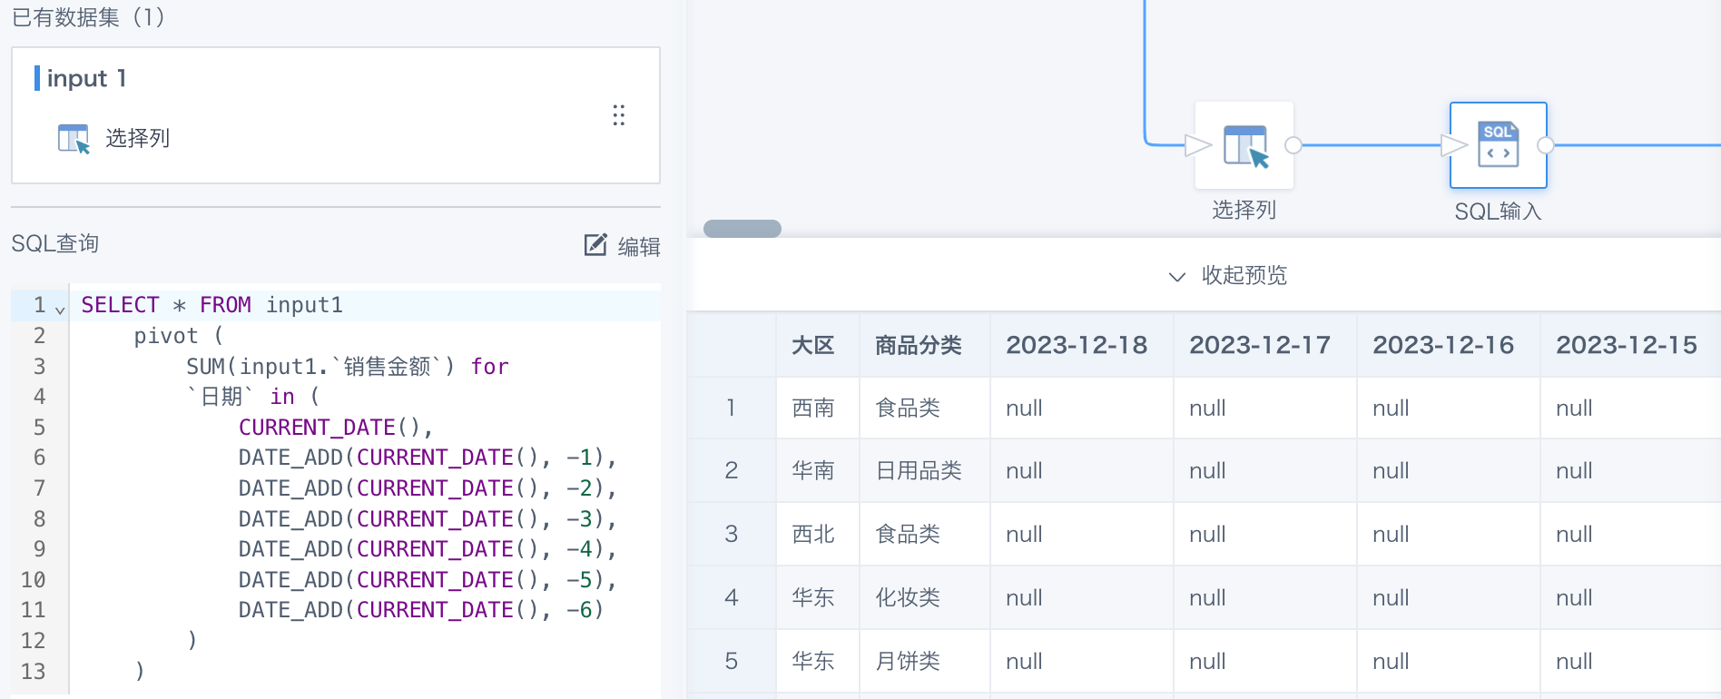Click output port of 选择列 node
Image resolution: width=1721 pixels, height=699 pixels.
tap(1293, 145)
